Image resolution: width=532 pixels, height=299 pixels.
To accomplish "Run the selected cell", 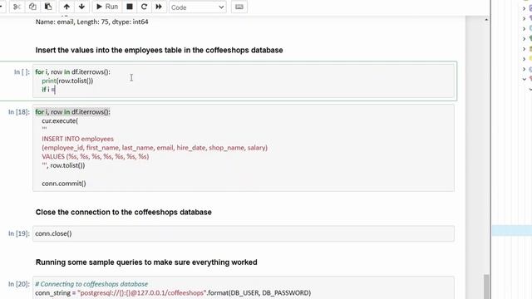I will [107, 7].
